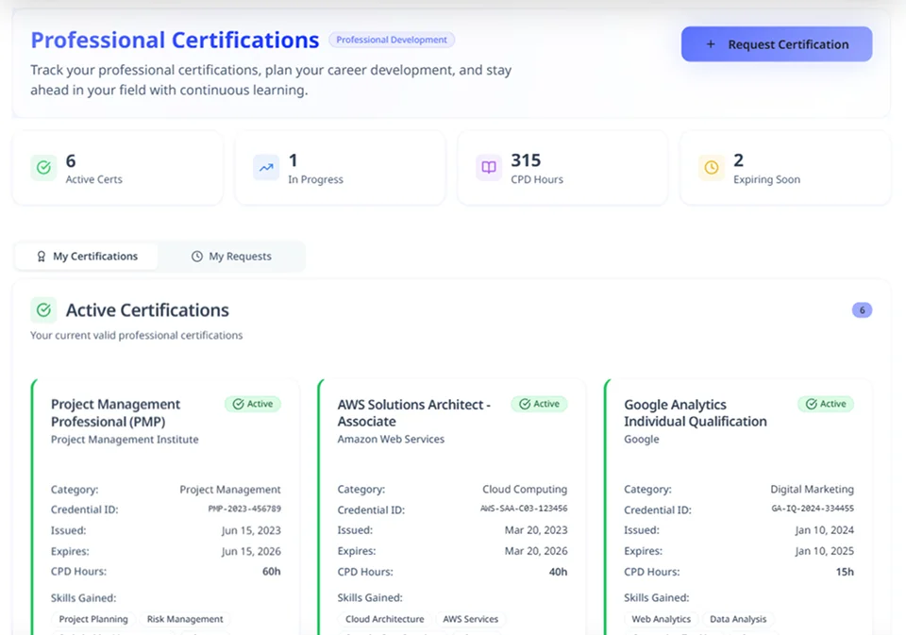Viewport: 906px width, 635px height.
Task: Open the Project Management Professional (PMP) card title
Action: coord(115,412)
